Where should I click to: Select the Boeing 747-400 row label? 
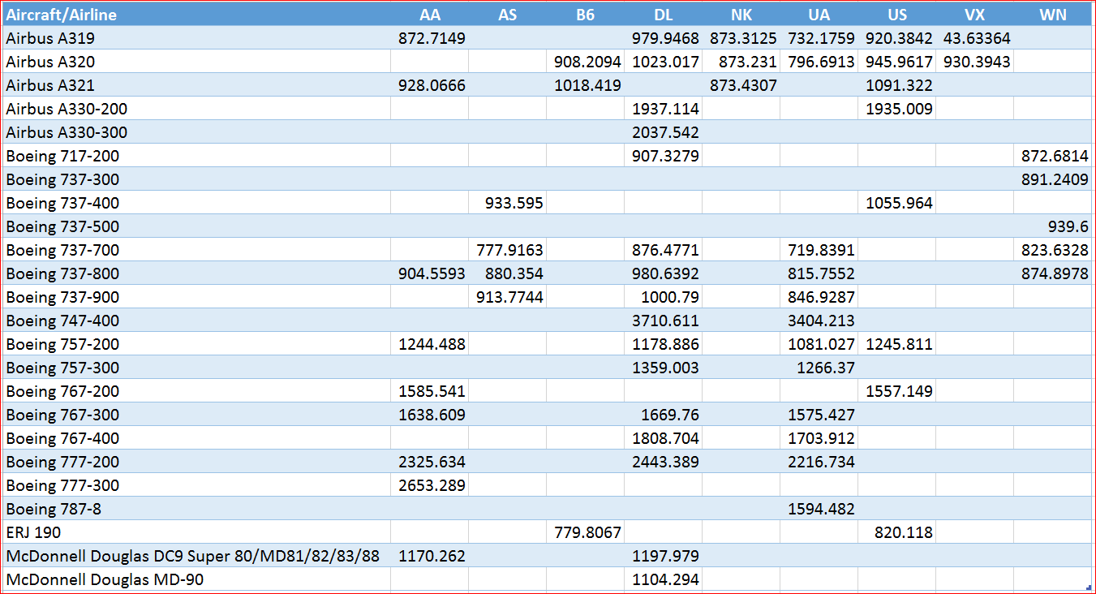point(58,320)
